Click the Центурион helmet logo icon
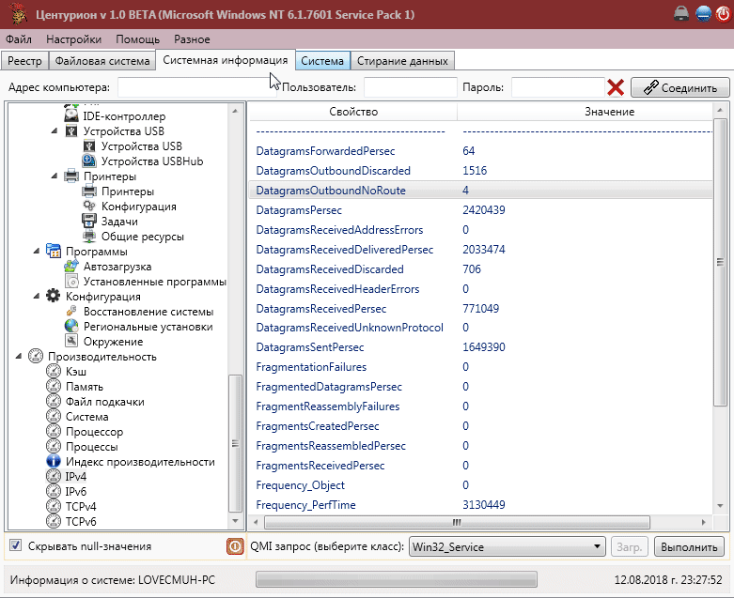The image size is (734, 598). point(18,14)
